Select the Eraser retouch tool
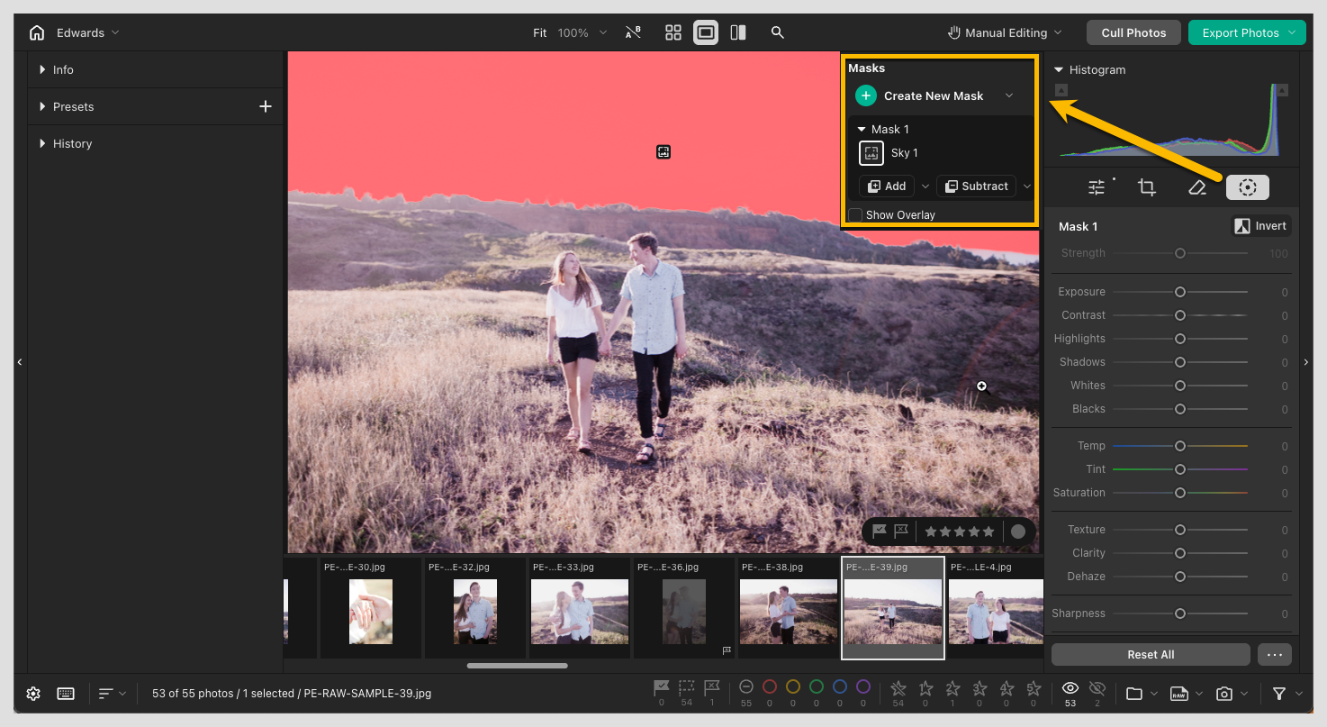Image resolution: width=1327 pixels, height=727 pixels. [1196, 187]
